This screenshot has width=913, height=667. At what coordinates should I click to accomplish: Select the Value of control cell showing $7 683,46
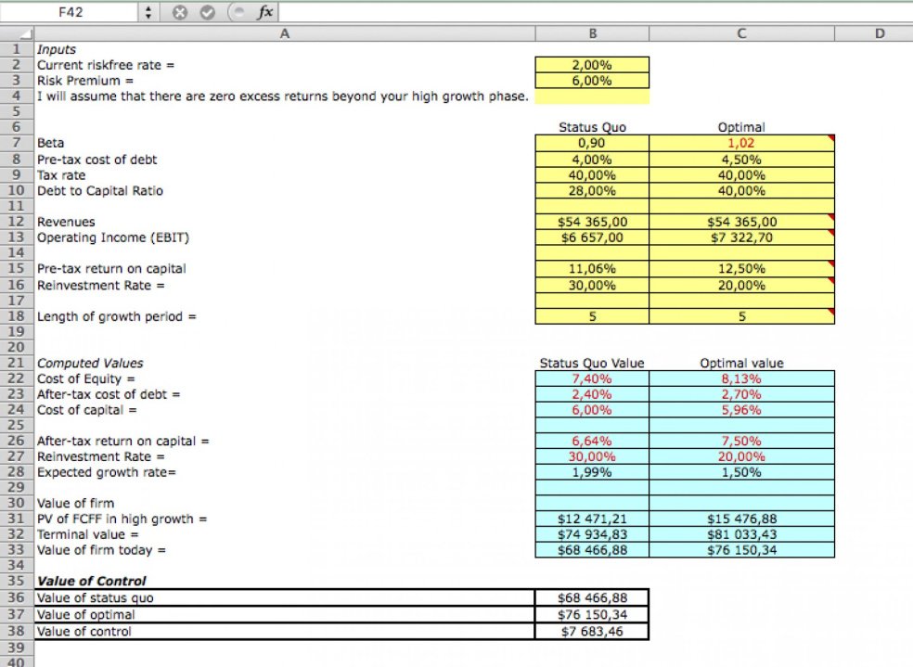592,631
